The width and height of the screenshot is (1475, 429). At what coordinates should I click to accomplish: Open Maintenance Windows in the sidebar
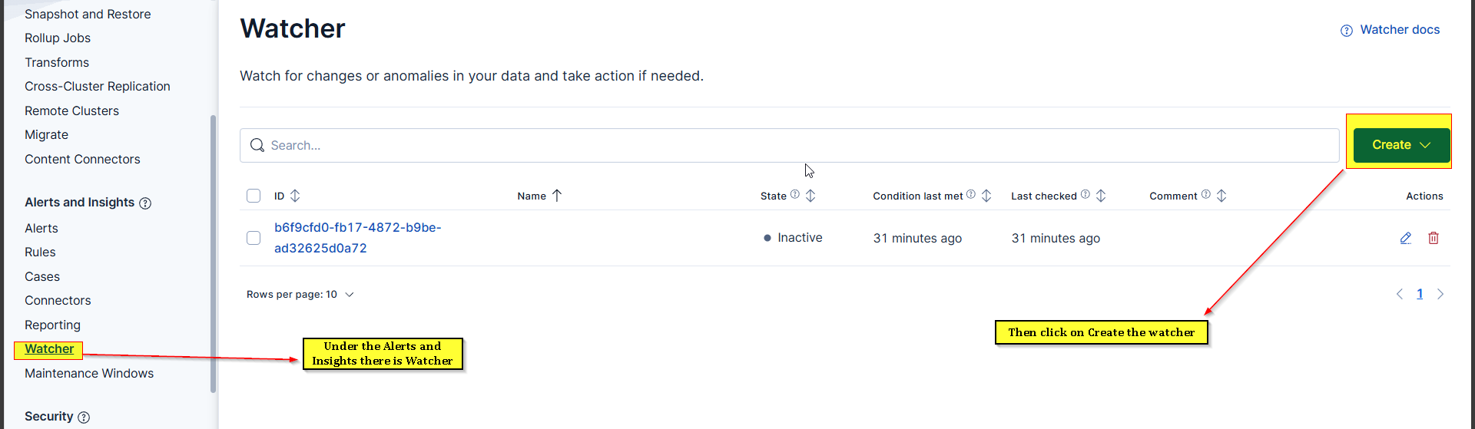89,374
